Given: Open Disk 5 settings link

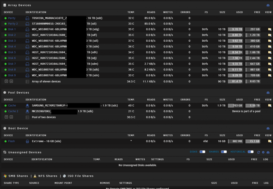Looking at the screenshot, I should [12, 52].
